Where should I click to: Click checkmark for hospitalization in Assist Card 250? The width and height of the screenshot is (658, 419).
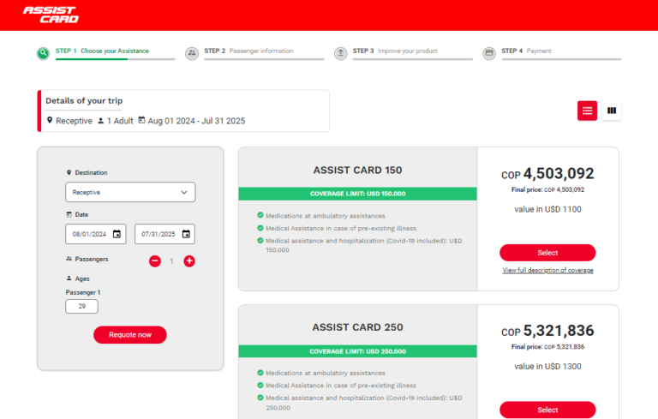point(260,398)
